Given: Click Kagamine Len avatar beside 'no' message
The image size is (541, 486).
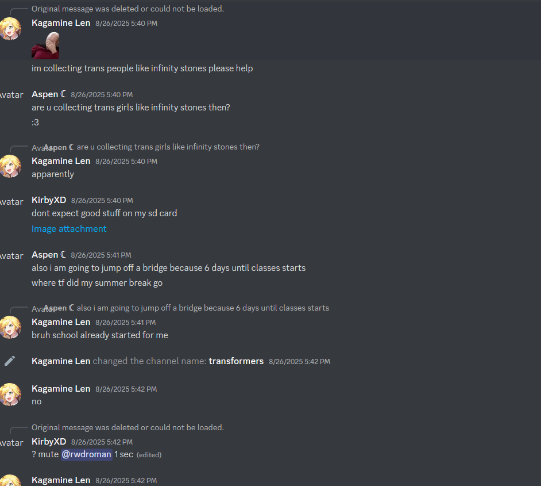Looking at the screenshot, I should pyautogui.click(x=10, y=394).
